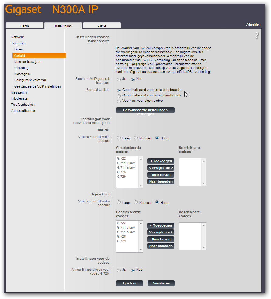Open the Home tab
Viewport: 271px width, 299px height.
[x=25, y=26]
